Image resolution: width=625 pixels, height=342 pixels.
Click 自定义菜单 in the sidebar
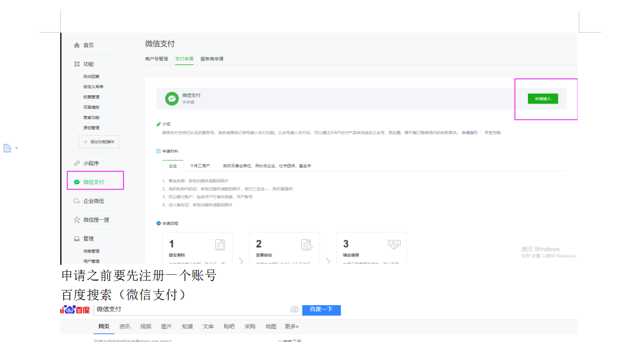[93, 87]
